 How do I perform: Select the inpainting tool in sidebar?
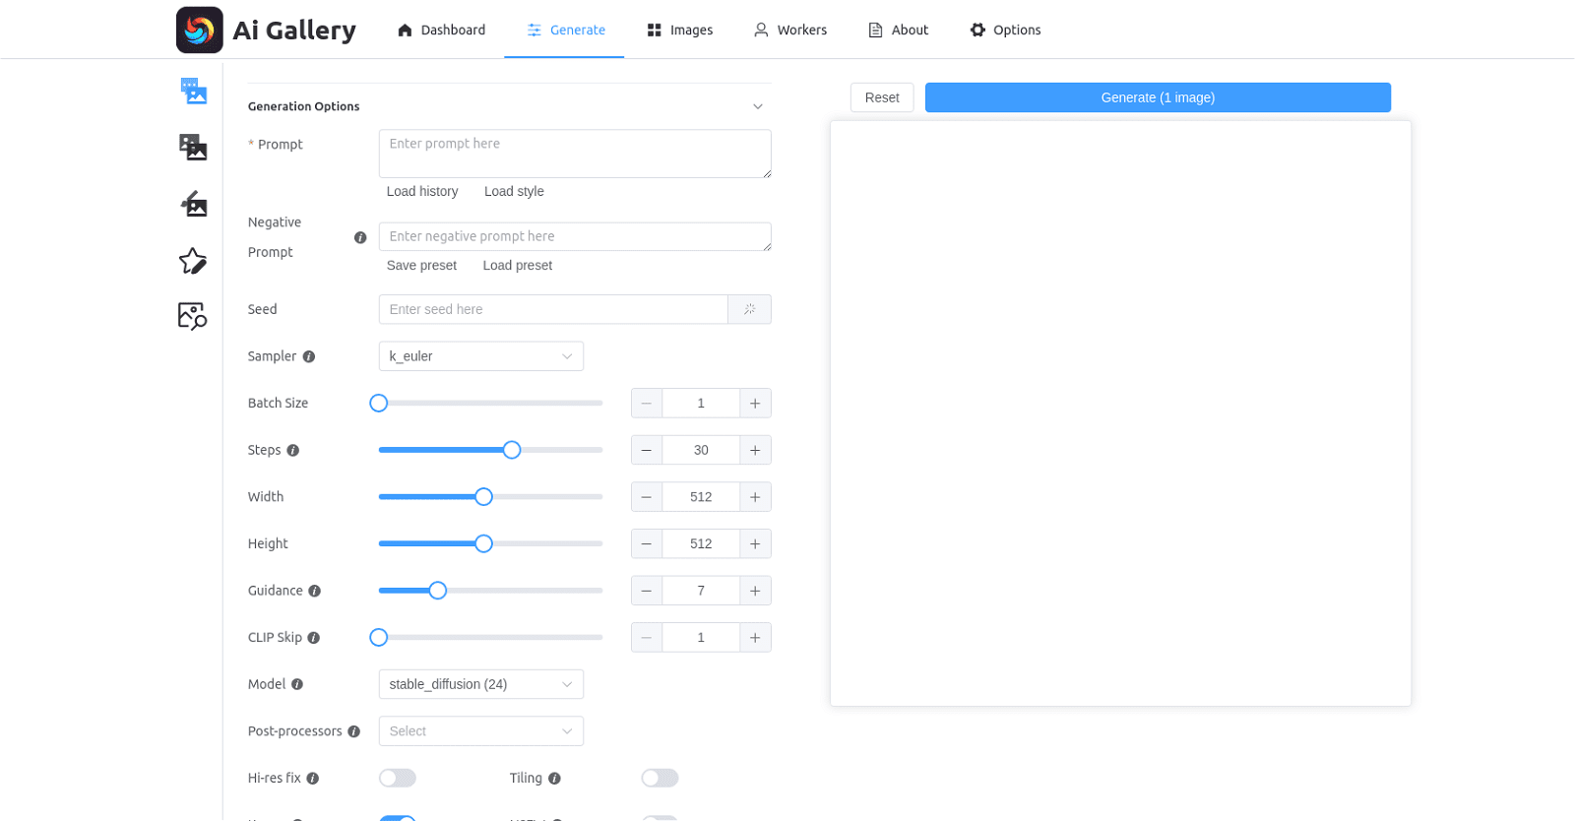[x=193, y=204]
